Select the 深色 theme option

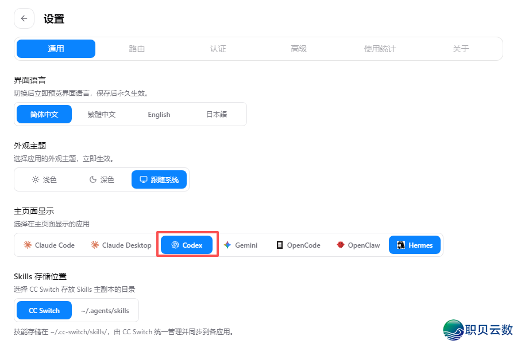(102, 179)
